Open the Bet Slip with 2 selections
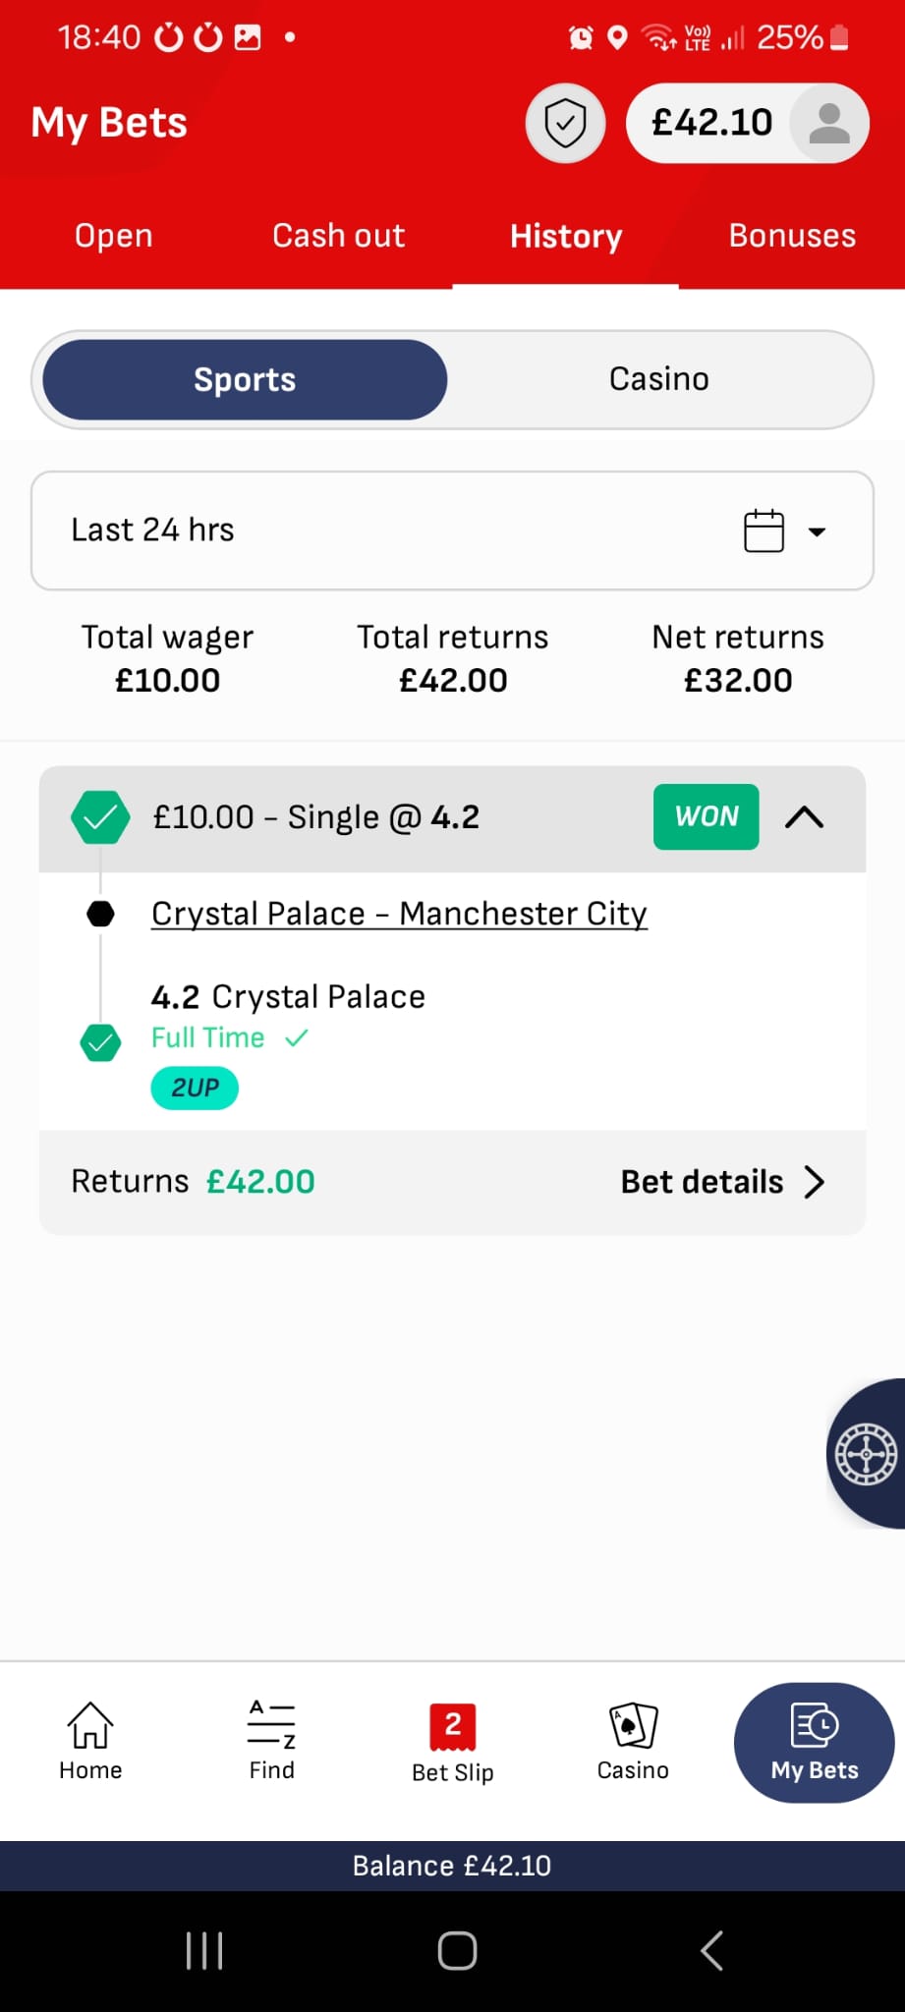The width and height of the screenshot is (905, 2012). pyautogui.click(x=453, y=1743)
